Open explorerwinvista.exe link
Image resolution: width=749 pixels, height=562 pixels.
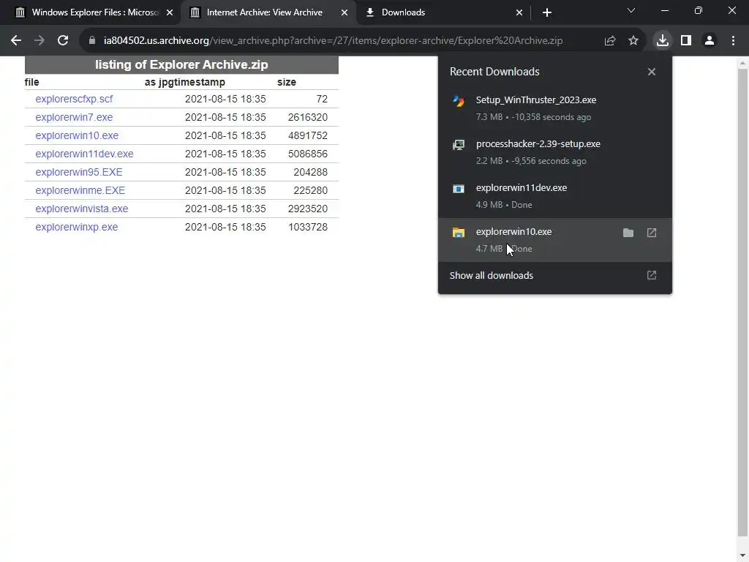(82, 209)
